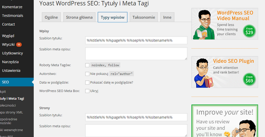This screenshot has width=265, height=137.
Task: Check Nie pokazuj rel="author" box
Action: [x=87, y=74]
